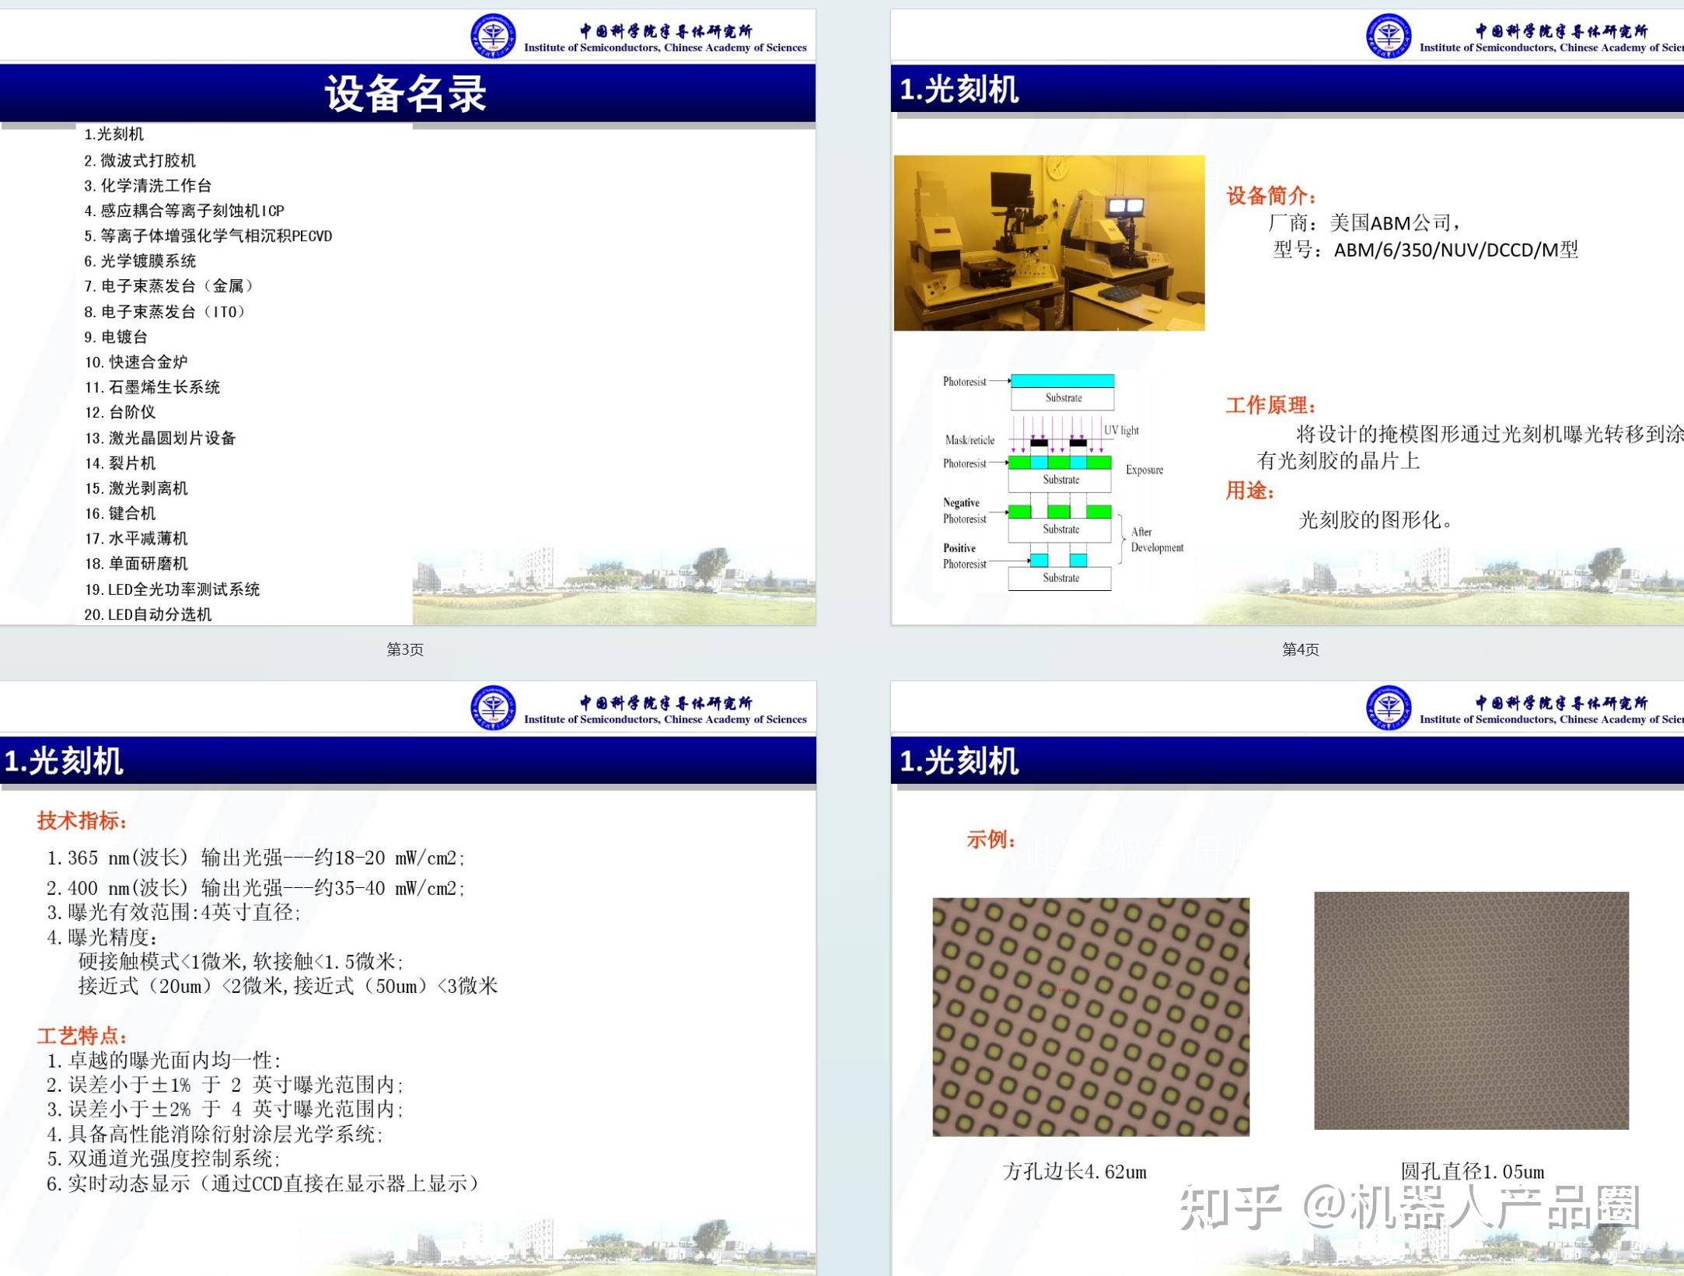
Task: Click the photoresist process diagram
Action: pyautogui.click(x=1063, y=482)
